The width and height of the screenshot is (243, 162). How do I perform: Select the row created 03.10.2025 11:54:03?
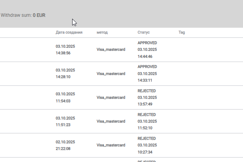point(66,97)
